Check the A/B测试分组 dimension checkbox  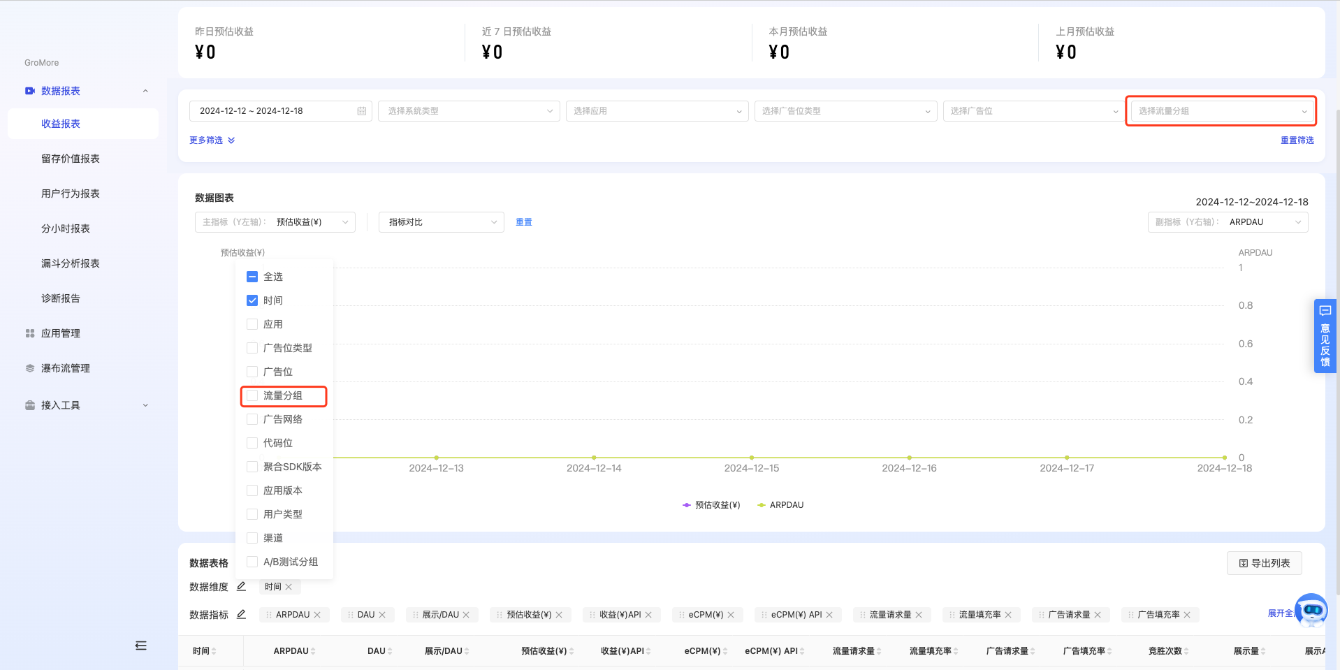coord(252,562)
